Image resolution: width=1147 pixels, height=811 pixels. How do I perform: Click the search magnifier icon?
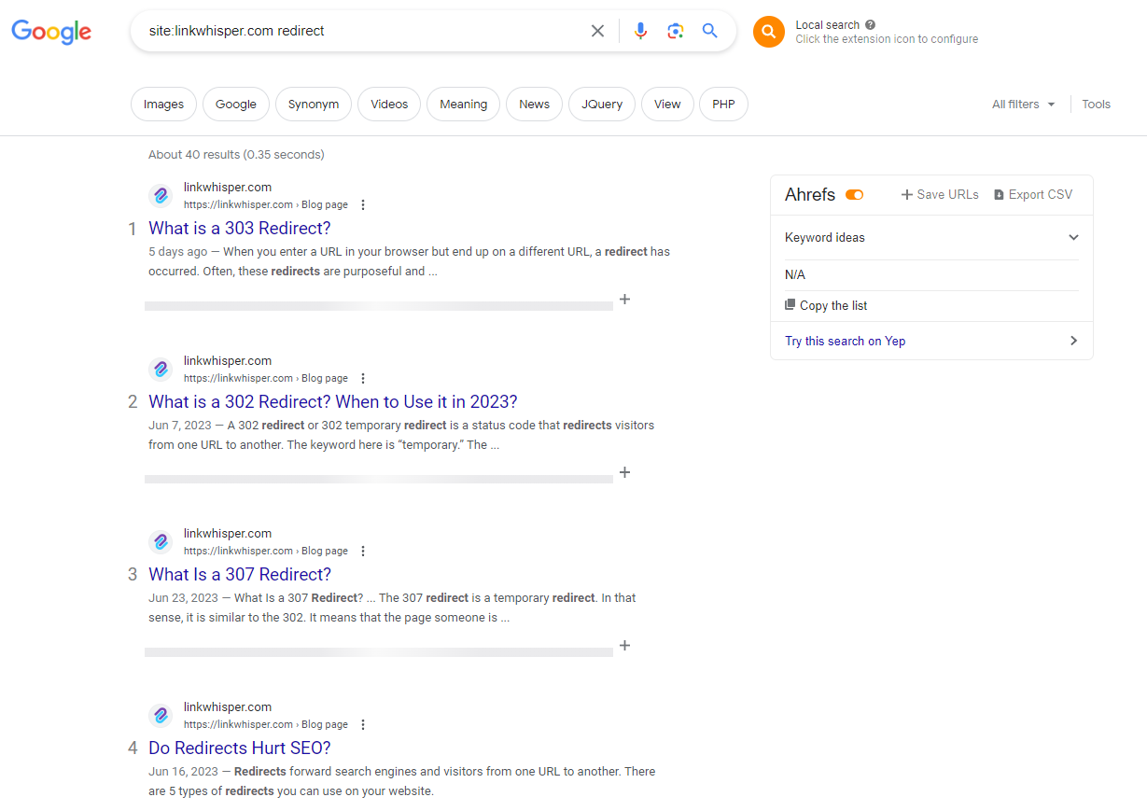click(x=709, y=30)
